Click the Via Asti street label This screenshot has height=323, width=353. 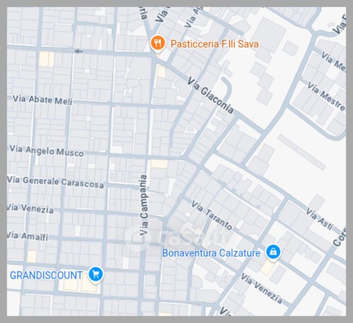click(320, 219)
